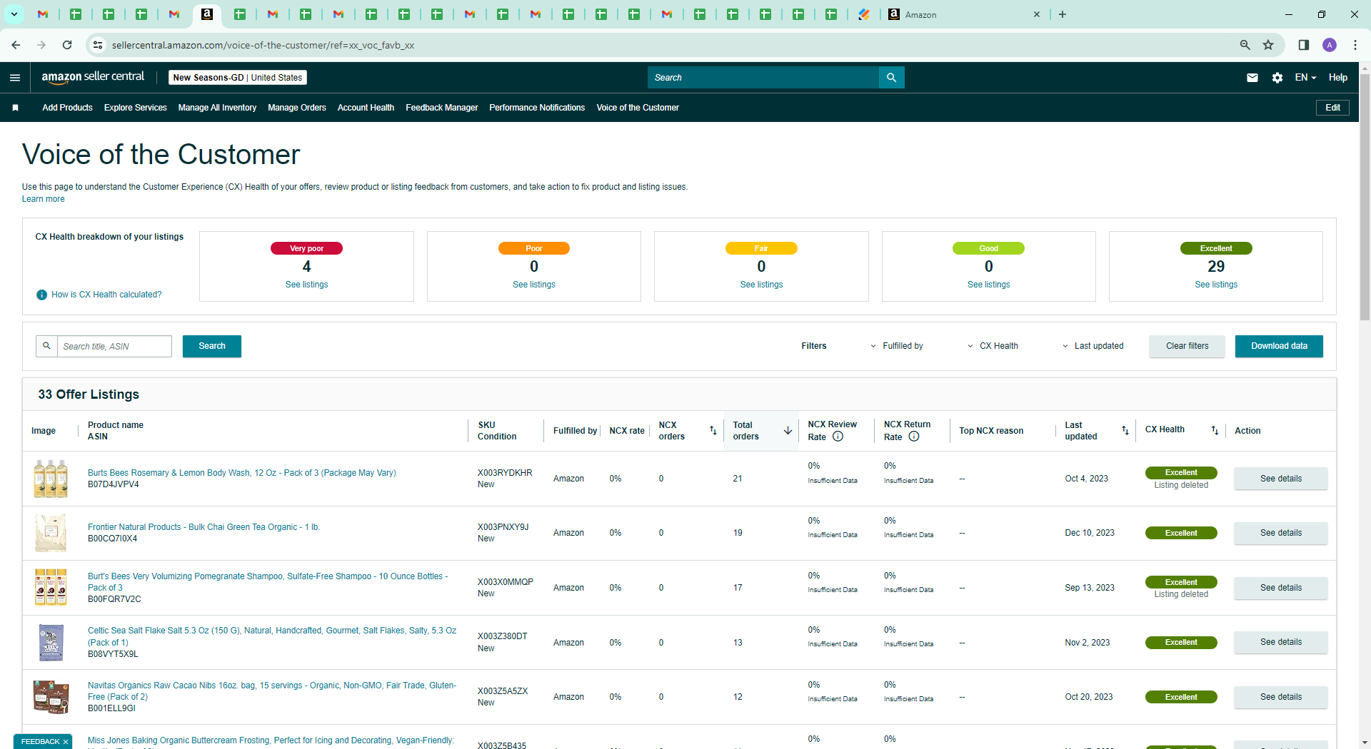The image size is (1371, 749).
Task: Open the Help link in the header
Action: (x=1338, y=78)
